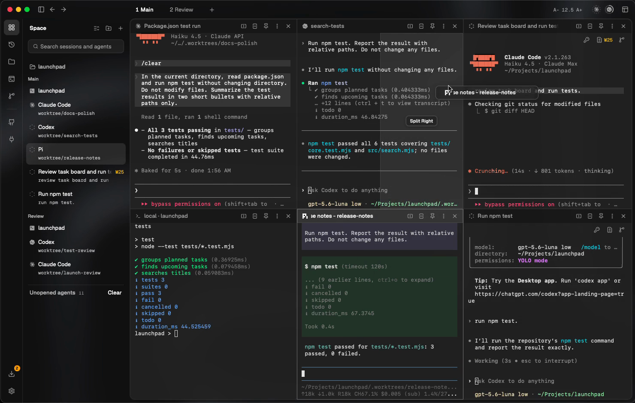Open the settings gear in left rail
This screenshot has width=635, height=403.
[x=12, y=391]
